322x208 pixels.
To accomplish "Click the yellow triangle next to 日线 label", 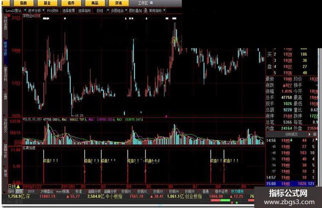I will (18, 186).
